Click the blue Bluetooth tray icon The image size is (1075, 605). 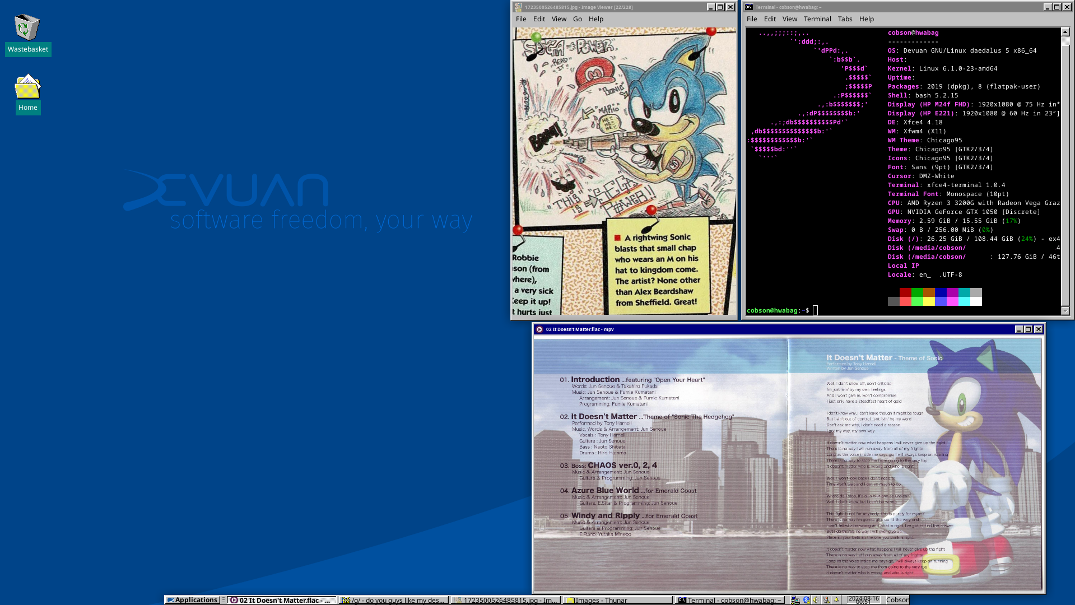(x=806, y=600)
